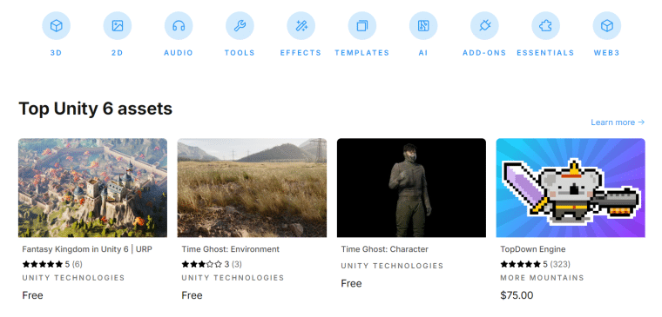The height and width of the screenshot is (317, 662).
Task: Select the WEB3 category label
Action: coord(607,53)
